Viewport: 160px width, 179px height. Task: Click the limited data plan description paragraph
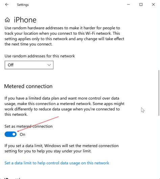pos(64,106)
